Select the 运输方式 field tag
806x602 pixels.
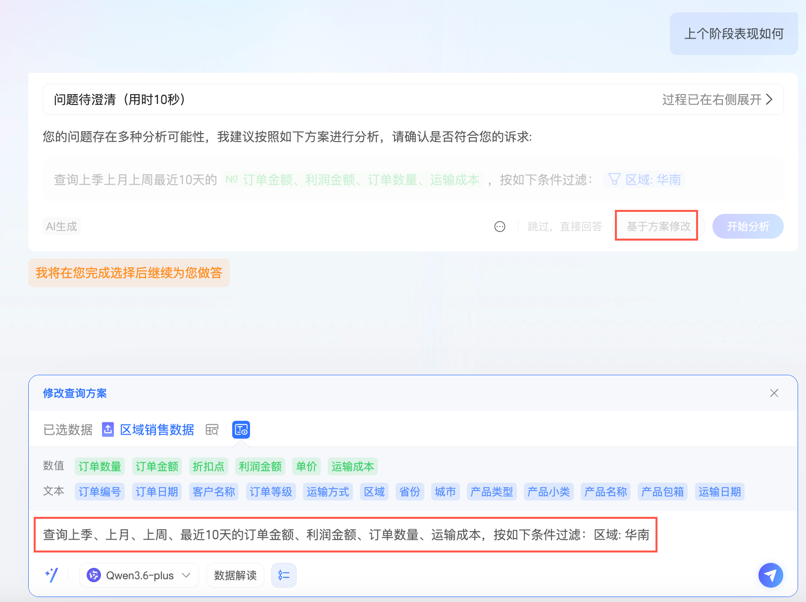coord(328,492)
